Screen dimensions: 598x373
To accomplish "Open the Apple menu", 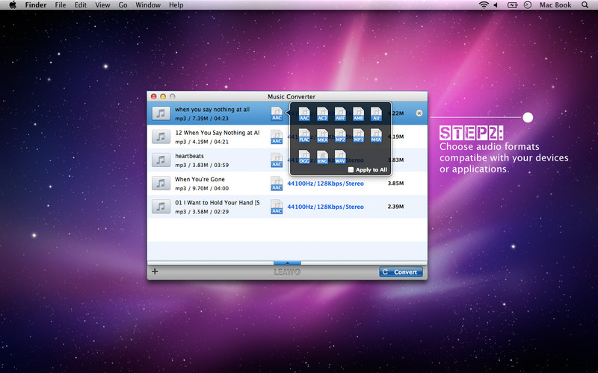I will tap(13, 5).
